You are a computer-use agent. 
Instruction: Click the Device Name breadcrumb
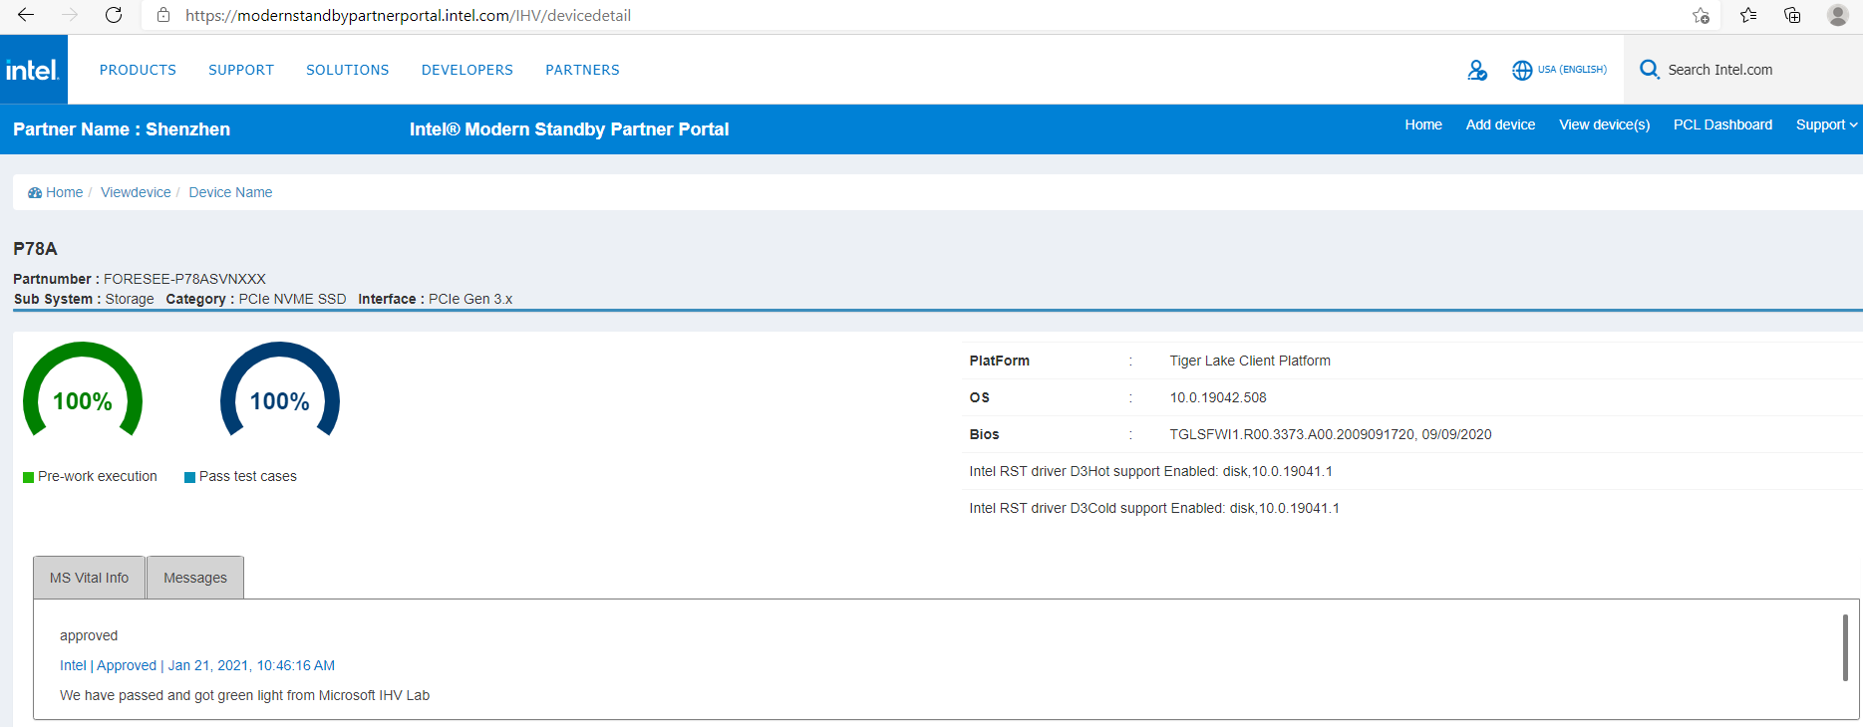pyautogui.click(x=230, y=192)
